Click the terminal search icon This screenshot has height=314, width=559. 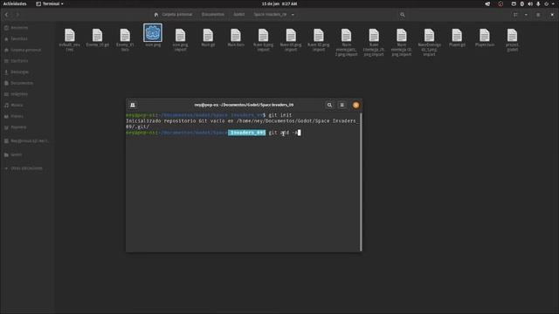coord(329,105)
